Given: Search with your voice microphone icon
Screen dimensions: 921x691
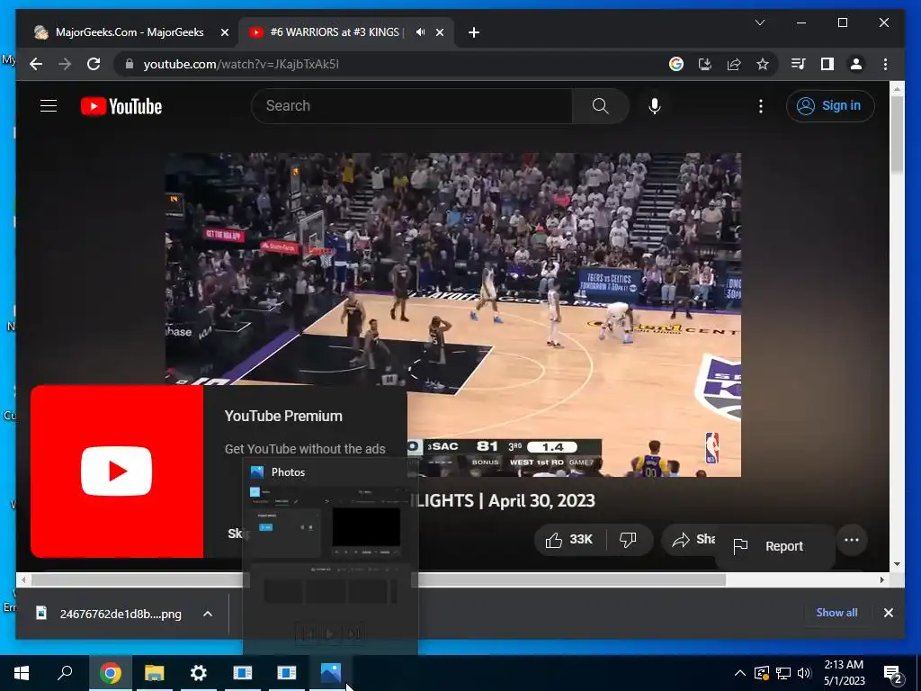Looking at the screenshot, I should 655,106.
